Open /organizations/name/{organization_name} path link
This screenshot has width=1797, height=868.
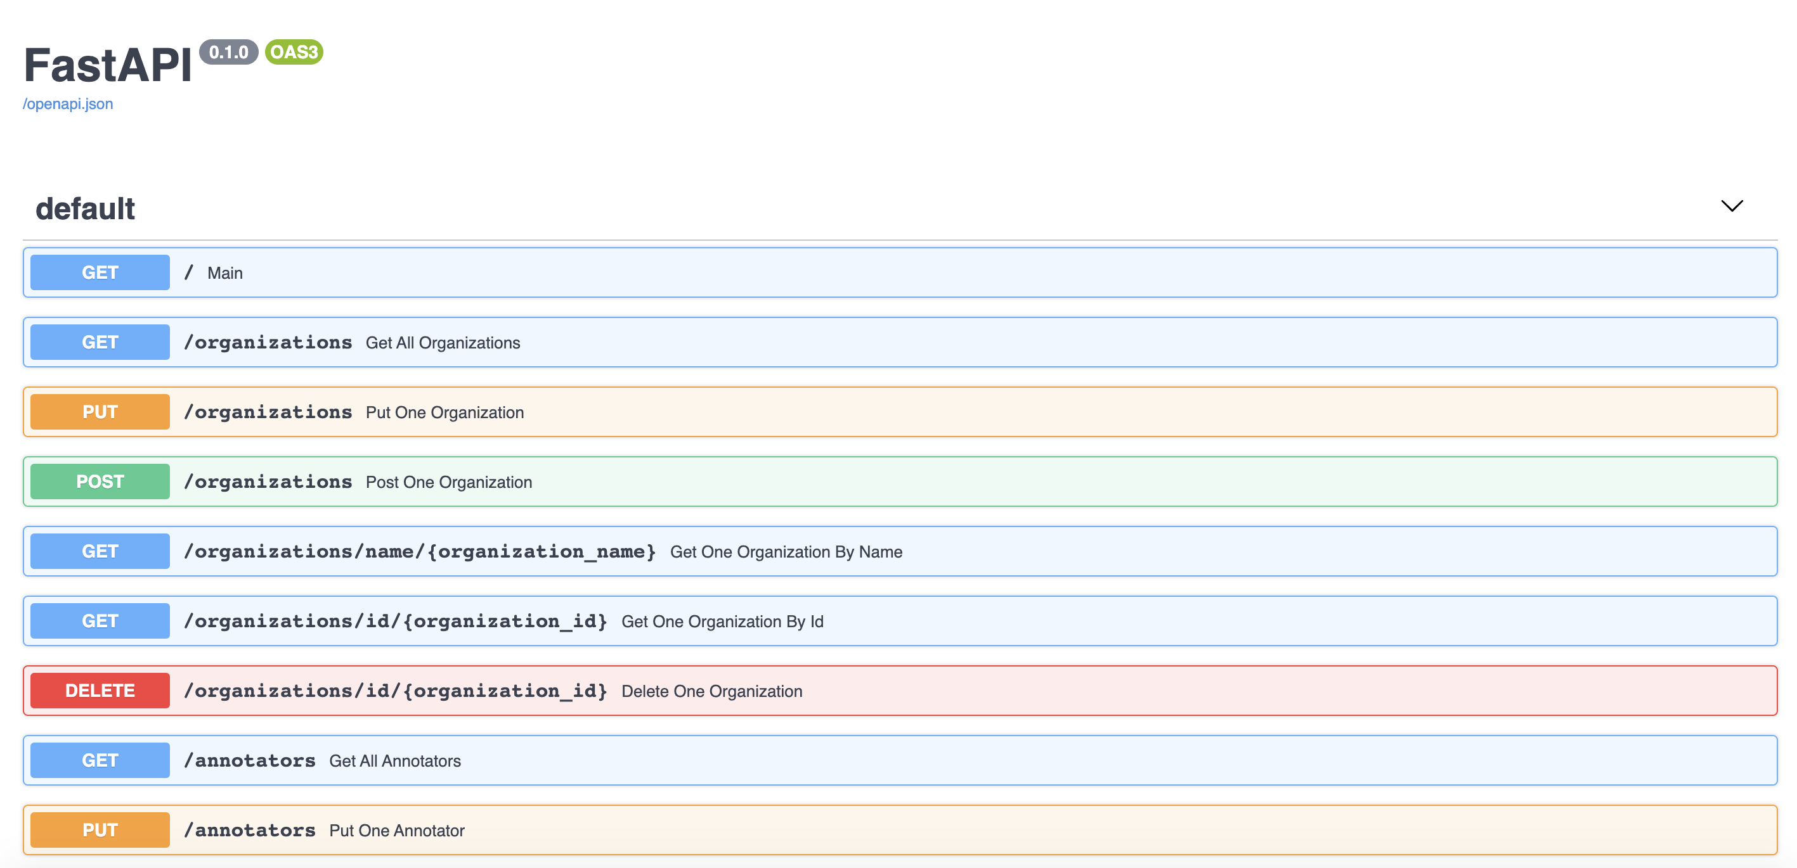pos(420,551)
